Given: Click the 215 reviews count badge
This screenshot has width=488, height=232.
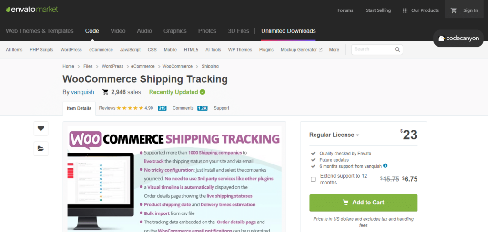Looking at the screenshot, I should click(162, 108).
